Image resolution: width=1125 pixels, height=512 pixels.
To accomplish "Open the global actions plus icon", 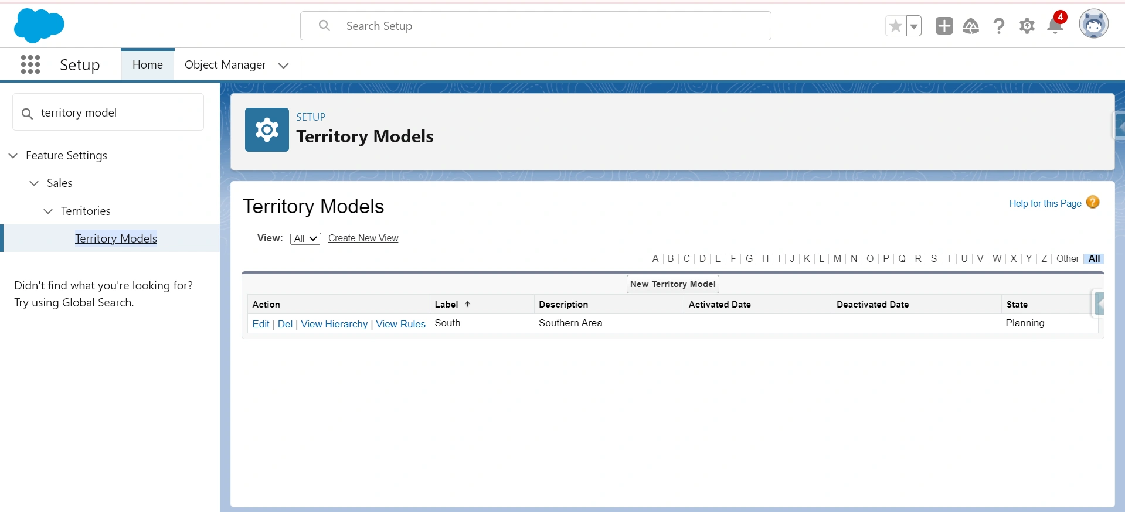I will point(944,26).
